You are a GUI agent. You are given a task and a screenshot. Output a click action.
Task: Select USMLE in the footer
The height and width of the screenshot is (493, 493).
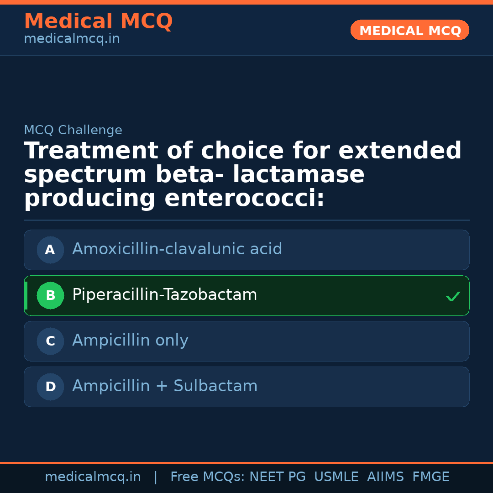coord(336,477)
